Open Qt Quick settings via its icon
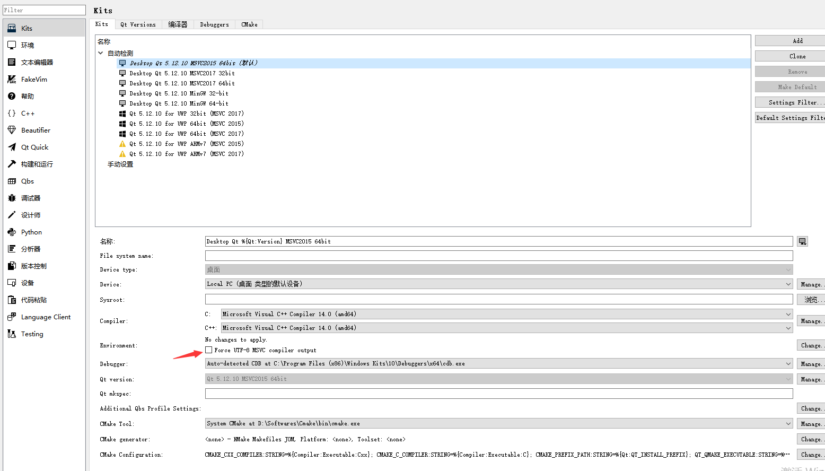The image size is (825, 471). pyautogui.click(x=12, y=147)
